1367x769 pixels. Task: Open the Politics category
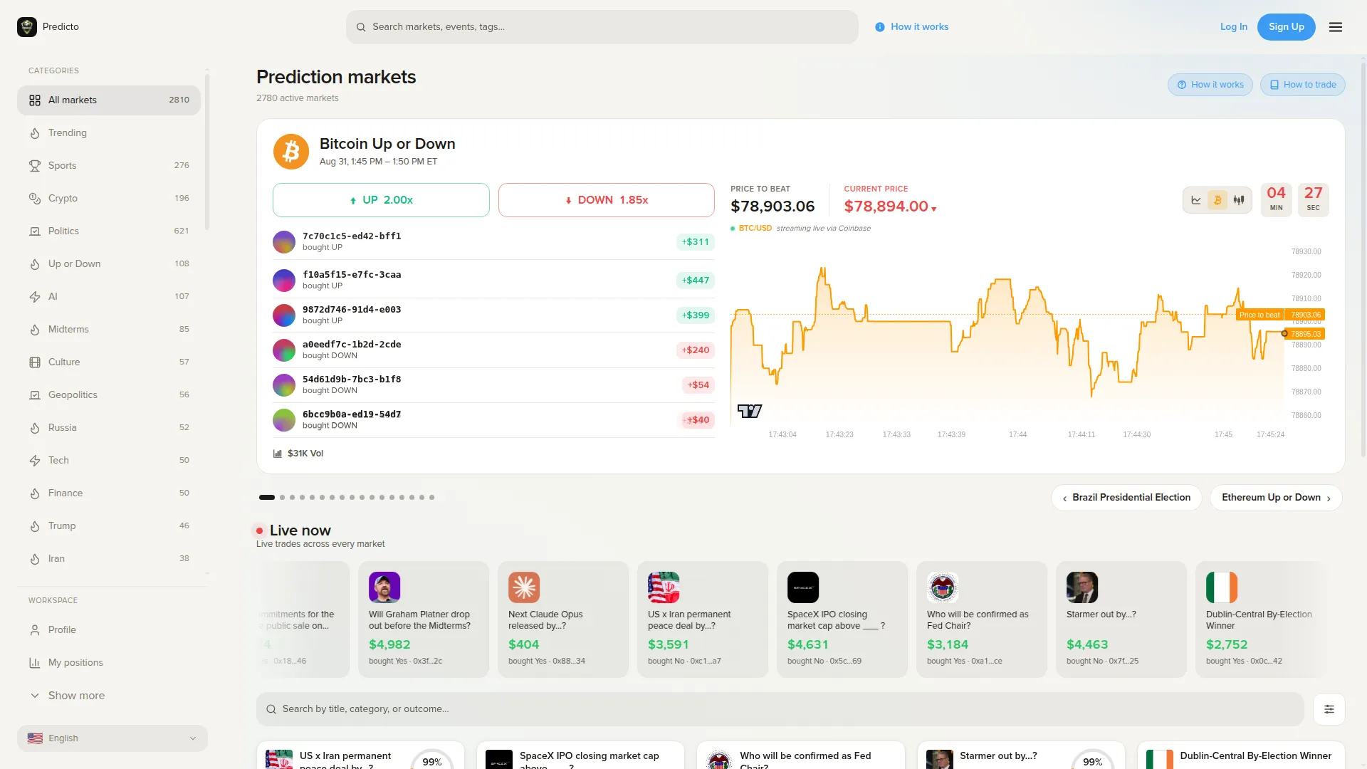[x=109, y=231]
